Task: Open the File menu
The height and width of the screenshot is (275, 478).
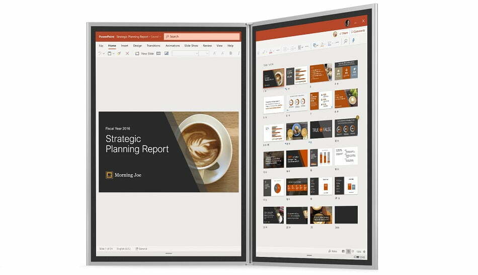Action: click(101, 46)
